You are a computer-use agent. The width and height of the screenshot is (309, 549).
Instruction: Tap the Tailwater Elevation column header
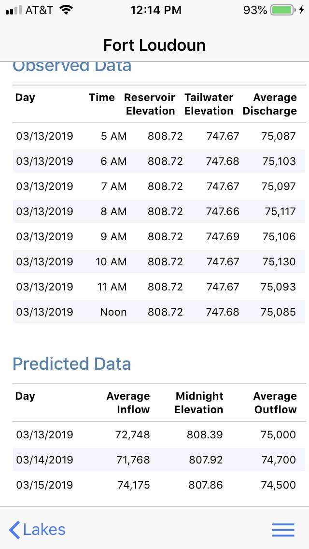point(209,104)
